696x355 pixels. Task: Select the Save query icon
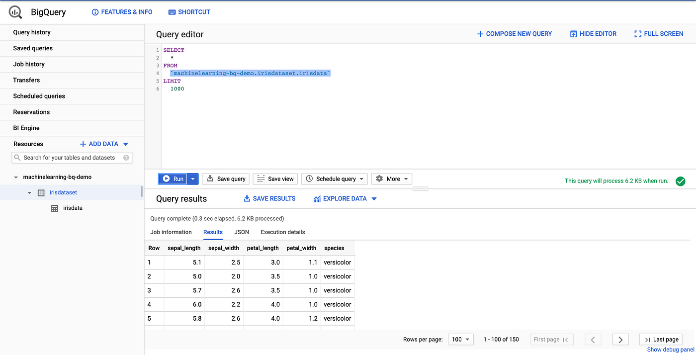point(210,178)
